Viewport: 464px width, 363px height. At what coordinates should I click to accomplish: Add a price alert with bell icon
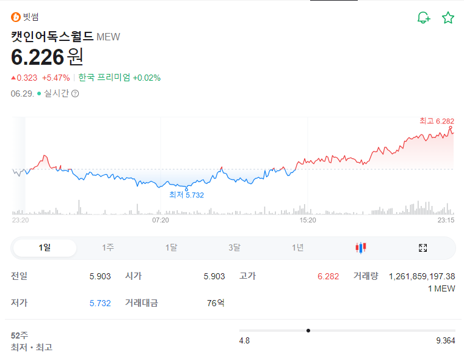[424, 18]
